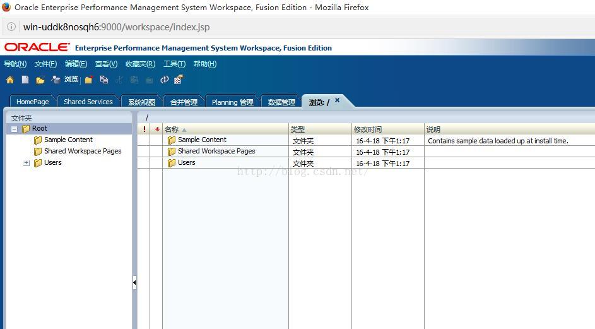This screenshot has width=595, height=329.
Task: Open the 导航(N) menu
Action: pyautogui.click(x=15, y=64)
